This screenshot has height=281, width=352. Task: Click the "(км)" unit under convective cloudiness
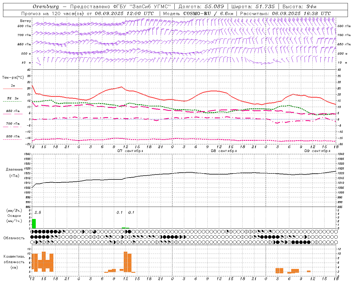[14, 267]
